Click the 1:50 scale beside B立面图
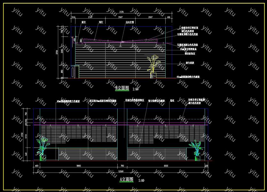267x192 pixels. [135, 89]
